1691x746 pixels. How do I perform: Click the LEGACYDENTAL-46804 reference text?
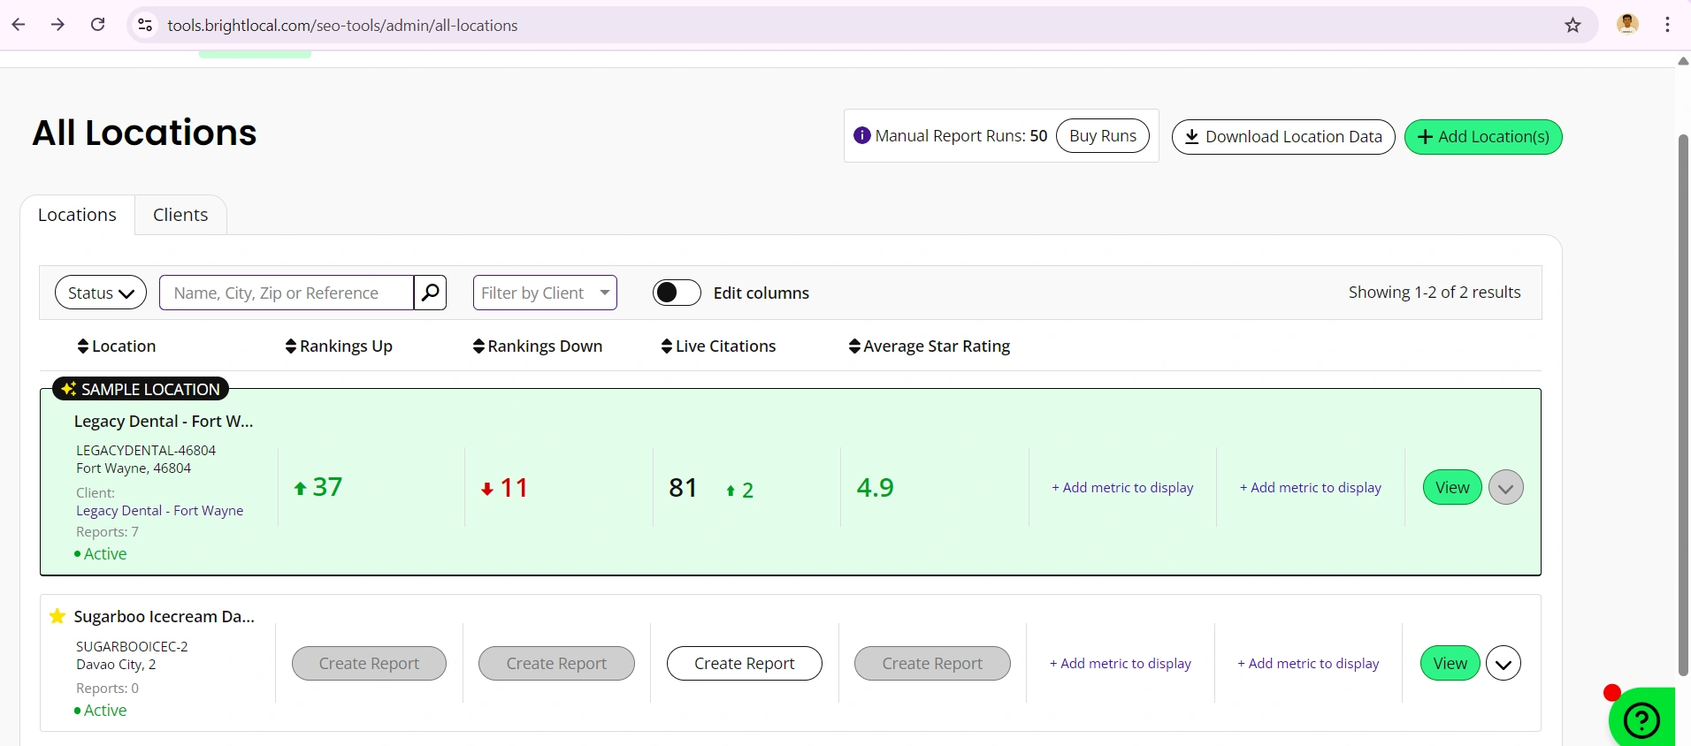[146, 450]
